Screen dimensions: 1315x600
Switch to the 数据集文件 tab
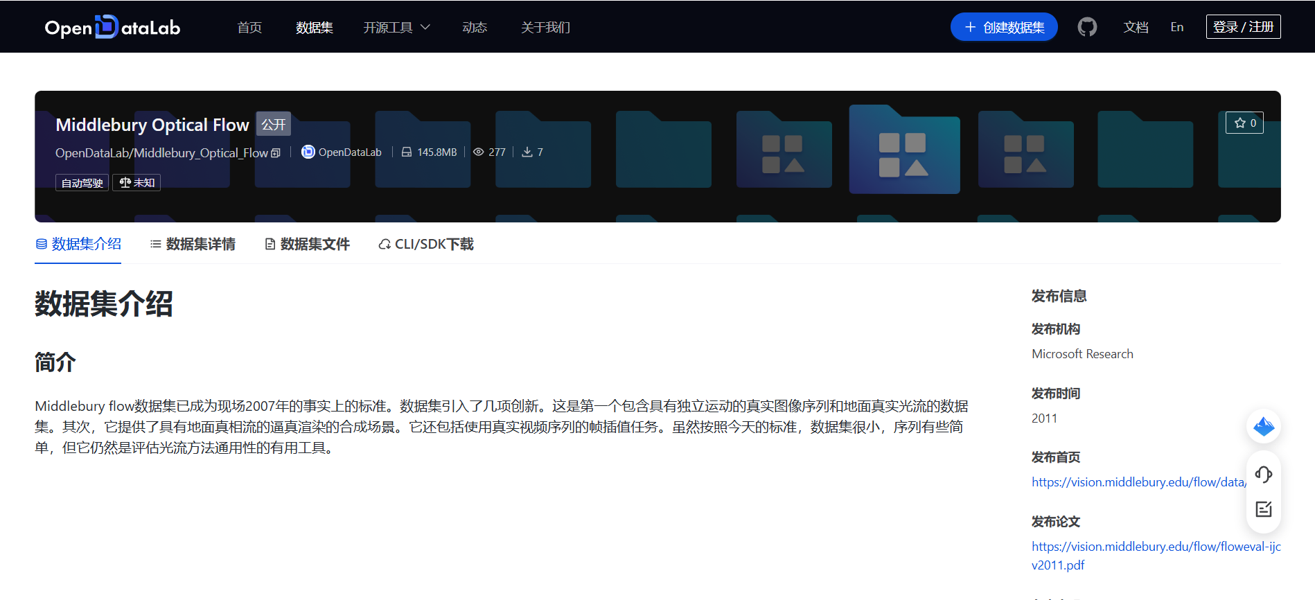[308, 244]
